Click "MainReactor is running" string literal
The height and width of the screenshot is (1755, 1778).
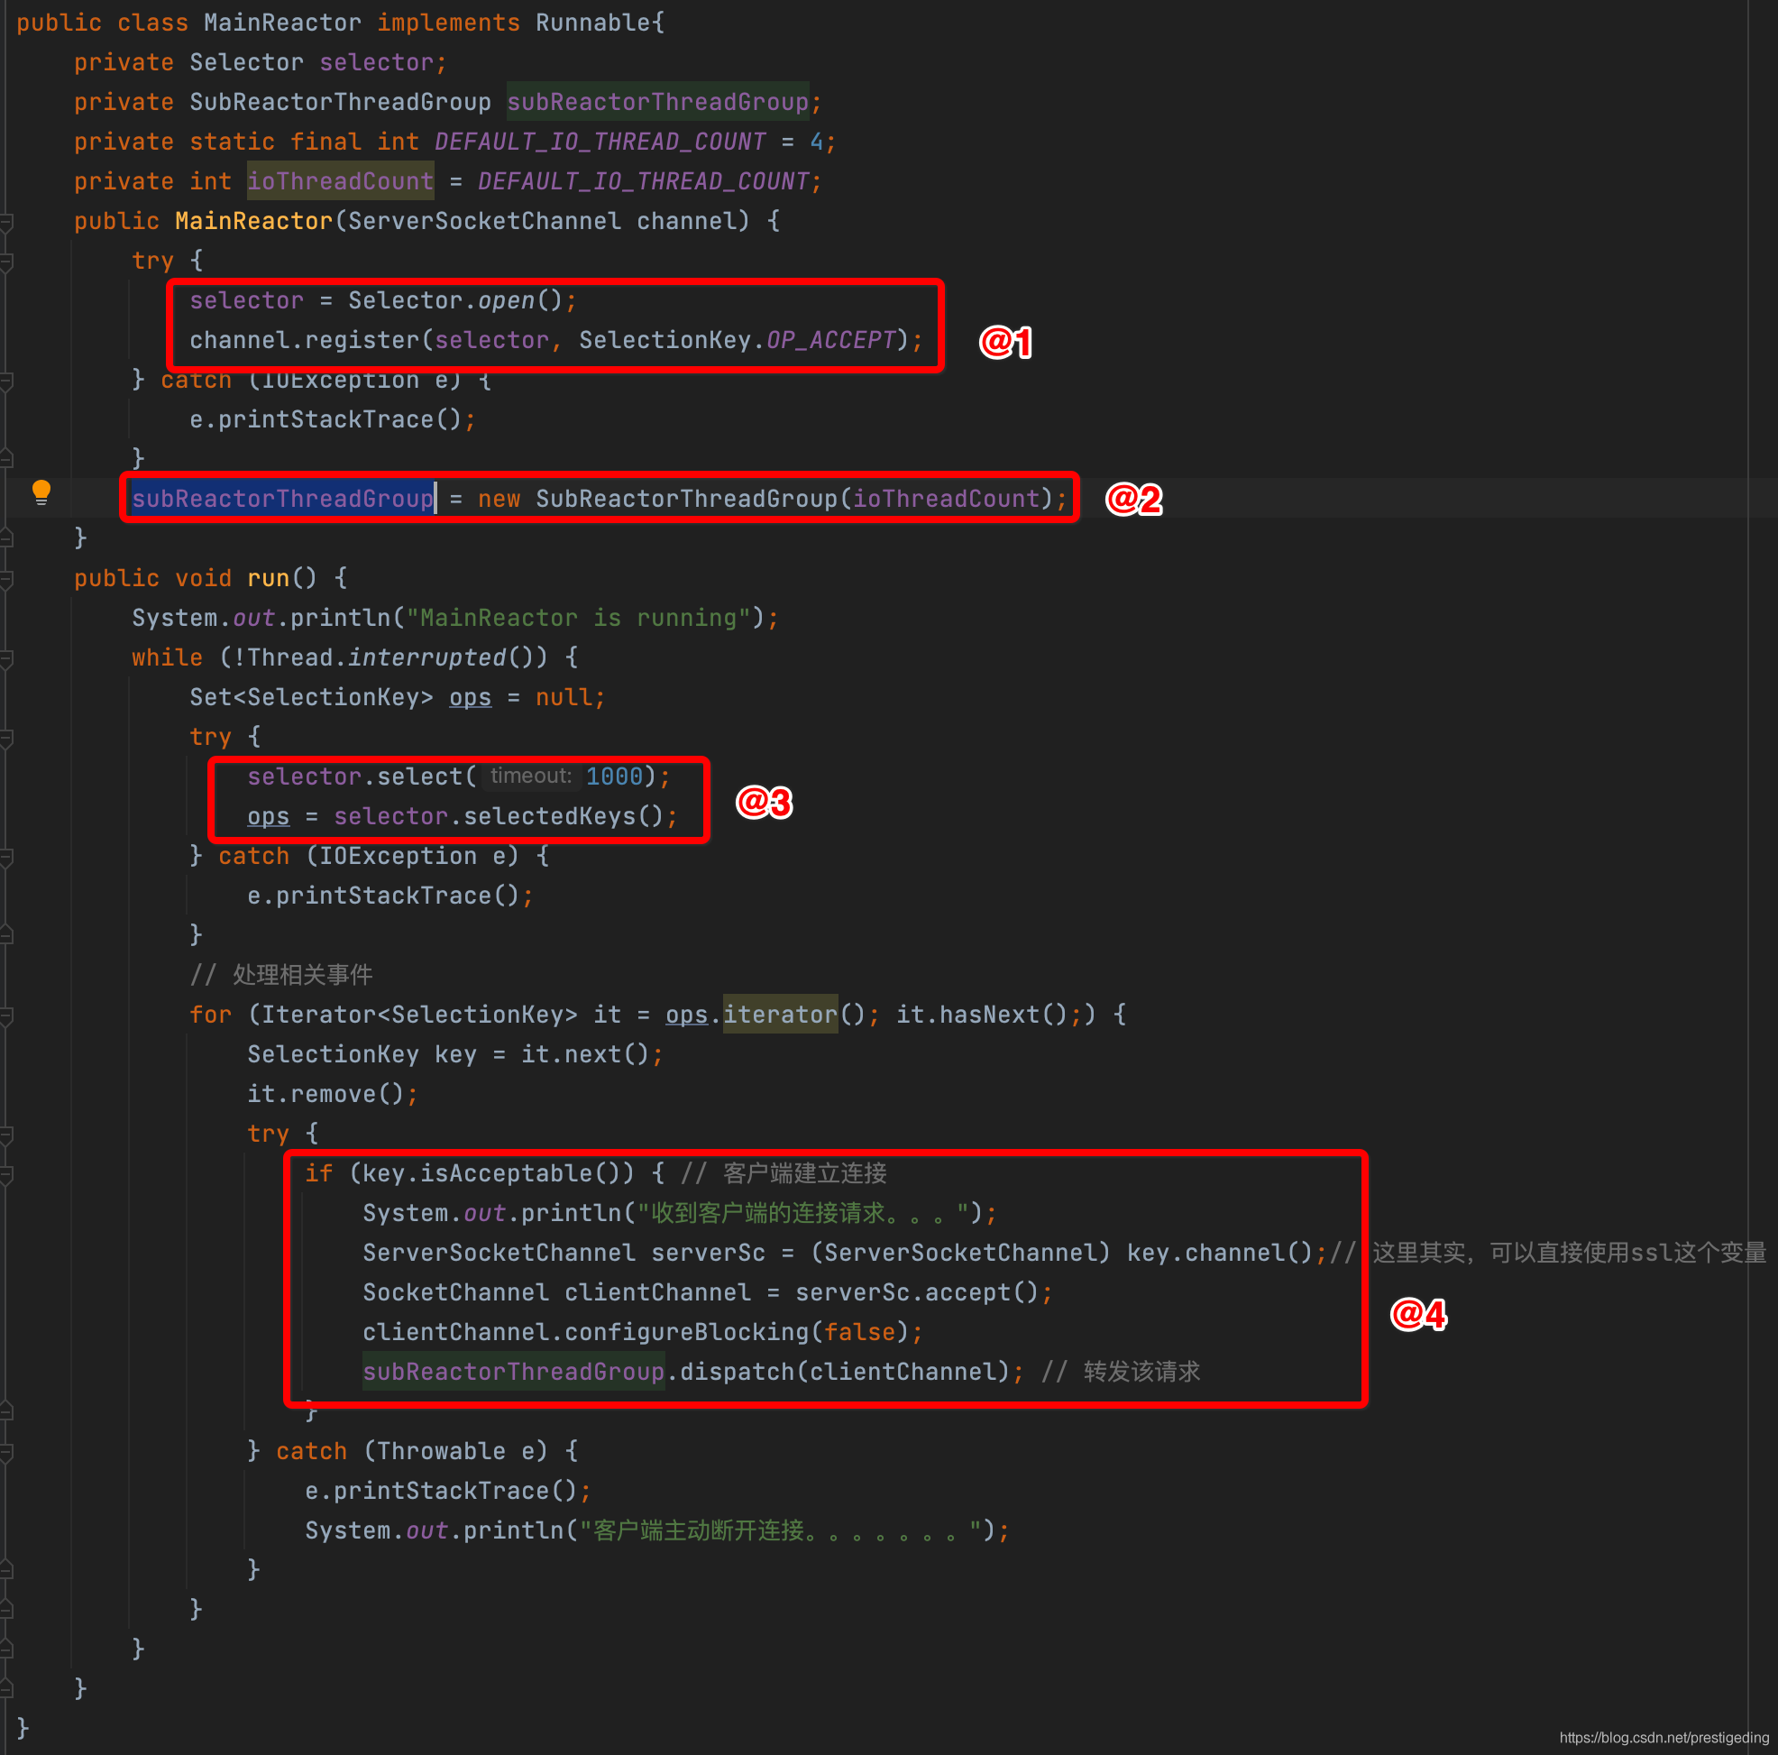580,618
